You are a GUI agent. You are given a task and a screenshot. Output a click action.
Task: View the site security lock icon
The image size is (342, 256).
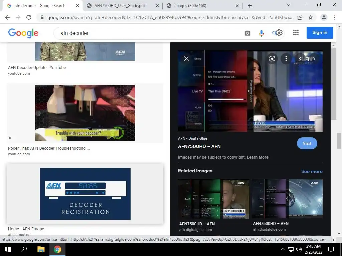pyautogui.click(x=42, y=17)
